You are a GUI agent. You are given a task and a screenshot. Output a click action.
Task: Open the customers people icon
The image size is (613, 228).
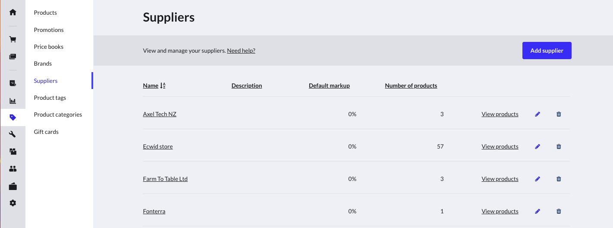pyautogui.click(x=13, y=169)
